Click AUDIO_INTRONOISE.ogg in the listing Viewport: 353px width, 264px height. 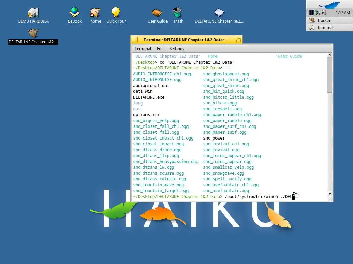click(157, 80)
